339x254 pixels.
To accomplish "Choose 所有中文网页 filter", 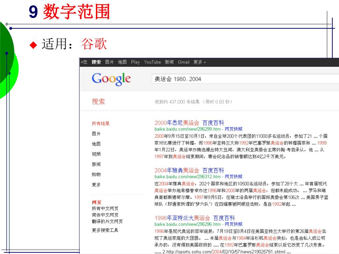I will [105, 208].
